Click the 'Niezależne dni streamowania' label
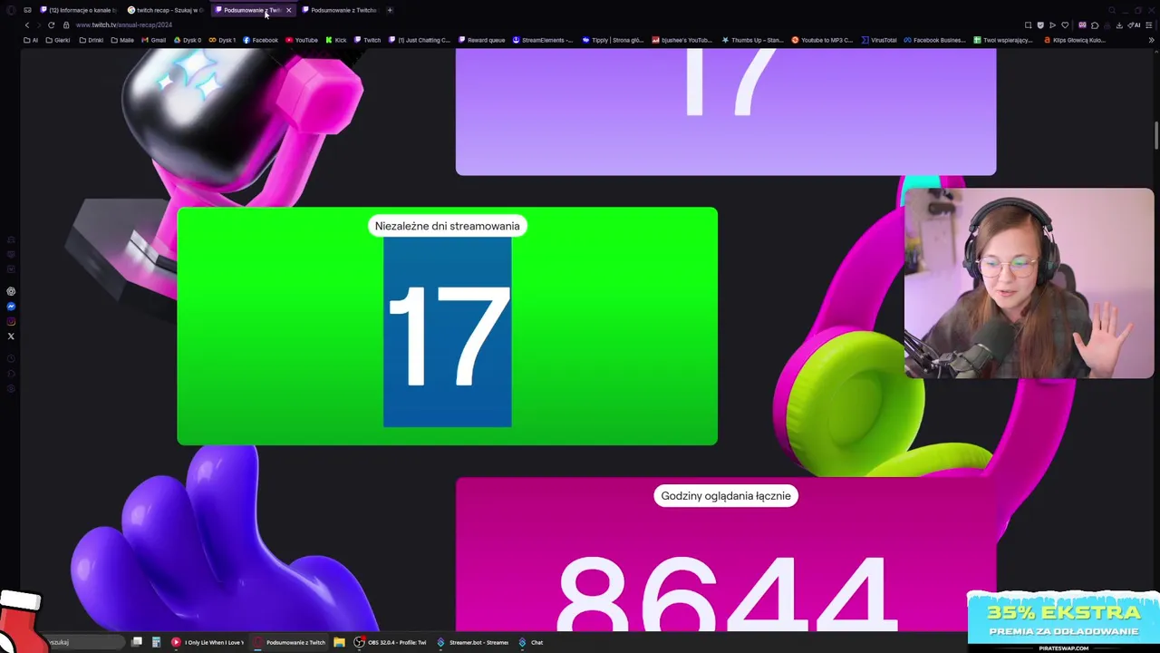This screenshot has height=653, width=1160. click(447, 226)
